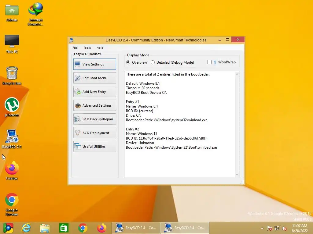This screenshot has width=313, height=234.
Task: Select the Admin folder desktop icon
Action: pos(12,12)
